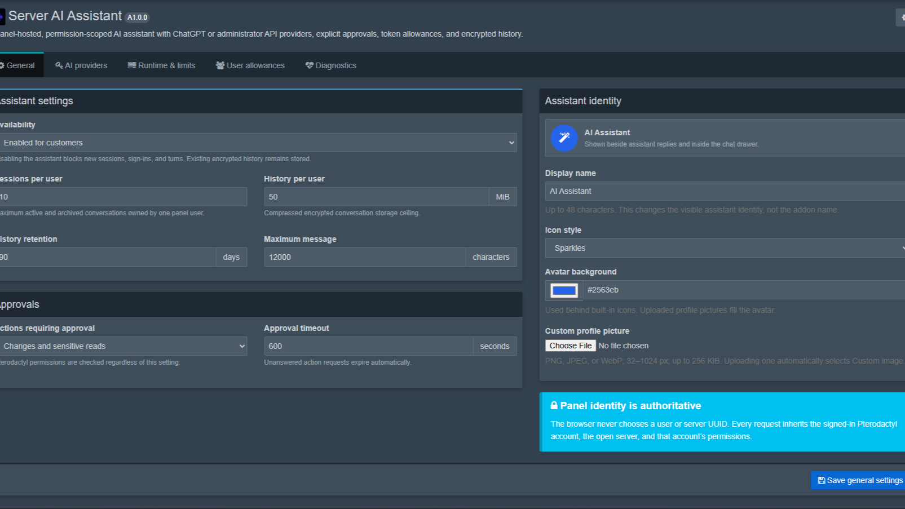Click the MiB unit label
Image resolution: width=905 pixels, height=509 pixels.
click(x=502, y=197)
